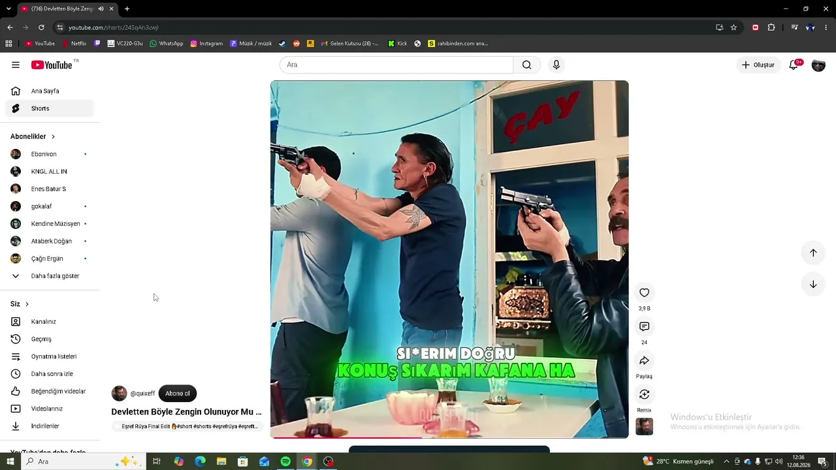The width and height of the screenshot is (836, 470).
Task: Open the Ataberk Doğan channel
Action: (x=50, y=241)
